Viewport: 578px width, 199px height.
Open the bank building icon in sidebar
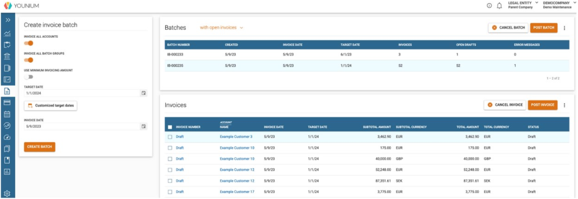pyautogui.click(x=7, y=56)
